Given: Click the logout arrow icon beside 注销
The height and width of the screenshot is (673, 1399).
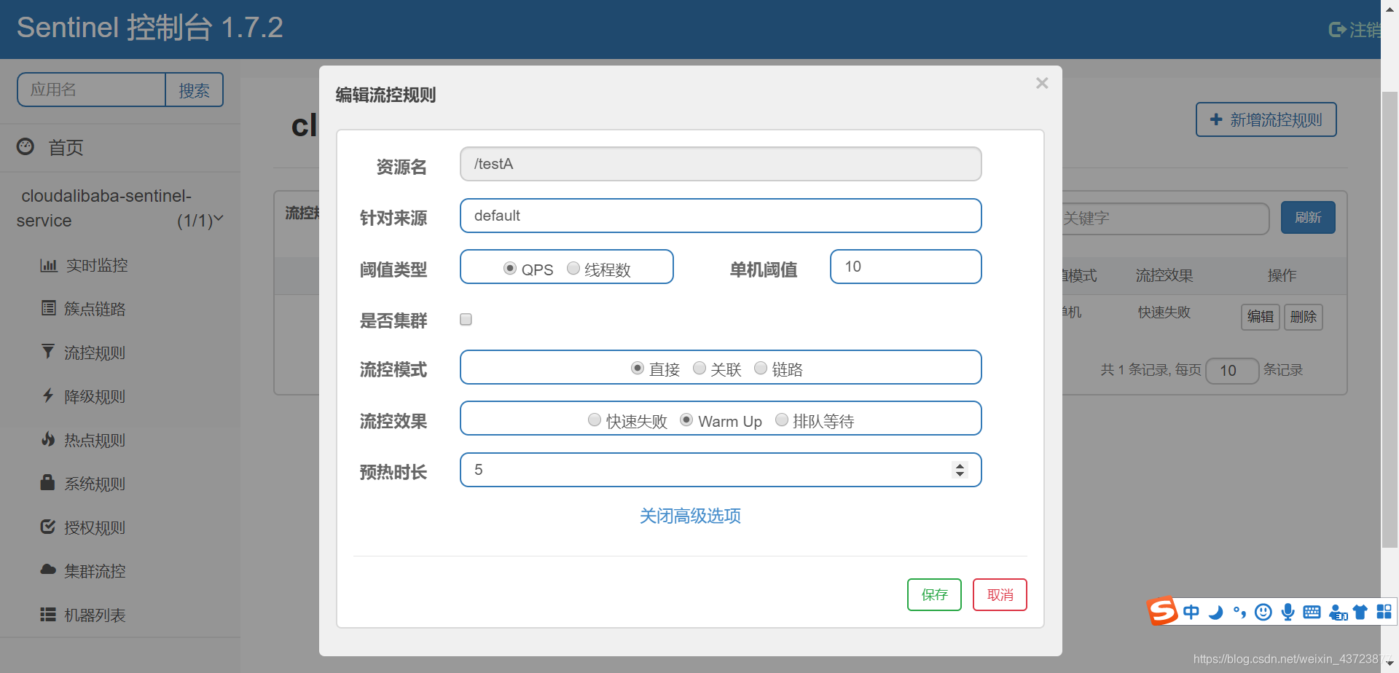Looking at the screenshot, I should click(x=1337, y=29).
